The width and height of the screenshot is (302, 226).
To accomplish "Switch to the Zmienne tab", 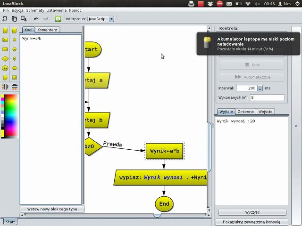I will pyautogui.click(x=245, y=112).
